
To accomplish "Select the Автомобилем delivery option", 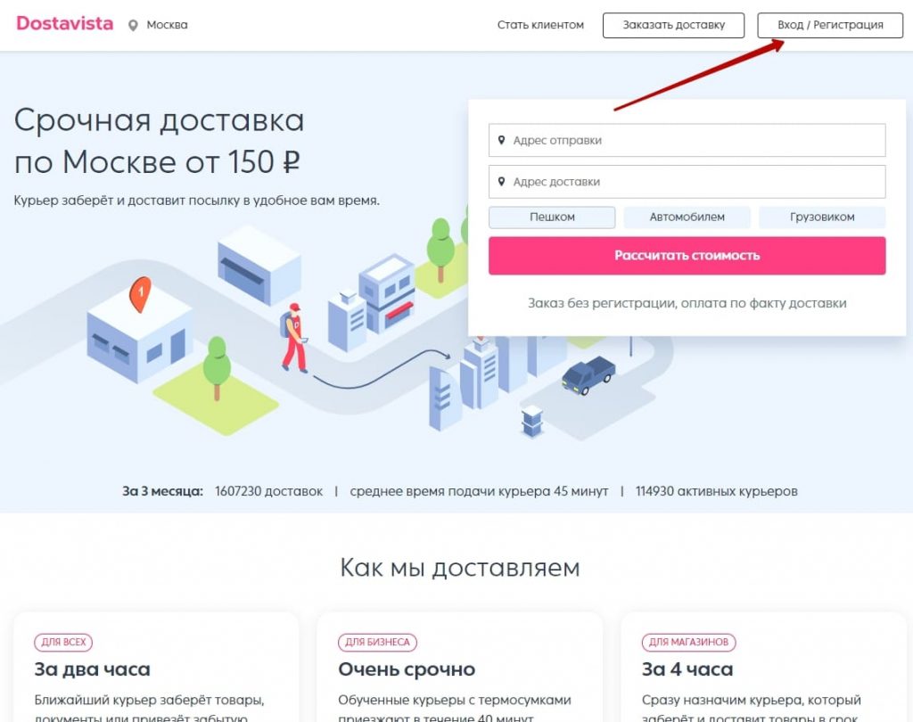I will pyautogui.click(x=687, y=217).
